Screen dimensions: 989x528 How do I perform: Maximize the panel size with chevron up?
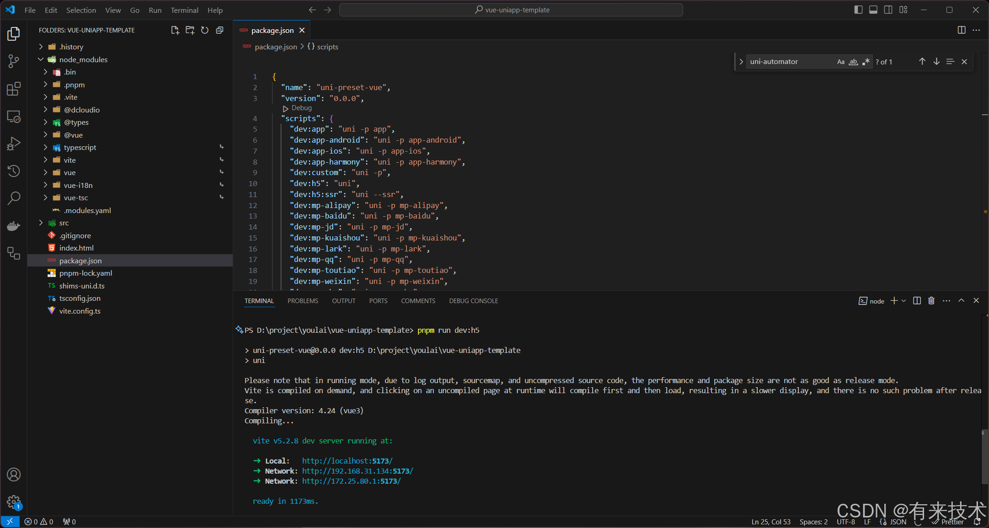[x=962, y=301]
